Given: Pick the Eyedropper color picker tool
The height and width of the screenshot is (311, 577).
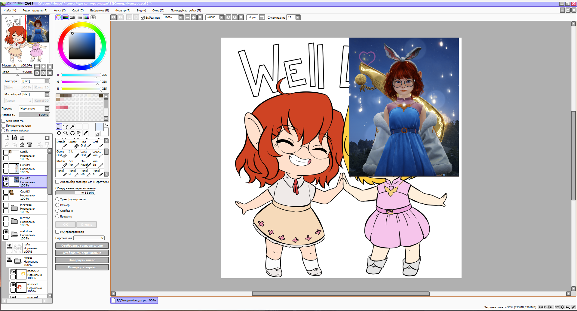Looking at the screenshot, I should (x=86, y=133).
